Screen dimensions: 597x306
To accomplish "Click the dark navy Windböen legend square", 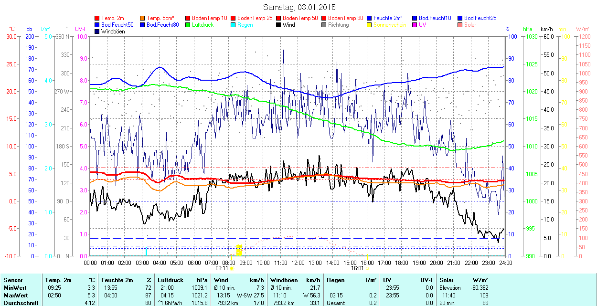I will (97, 32).
